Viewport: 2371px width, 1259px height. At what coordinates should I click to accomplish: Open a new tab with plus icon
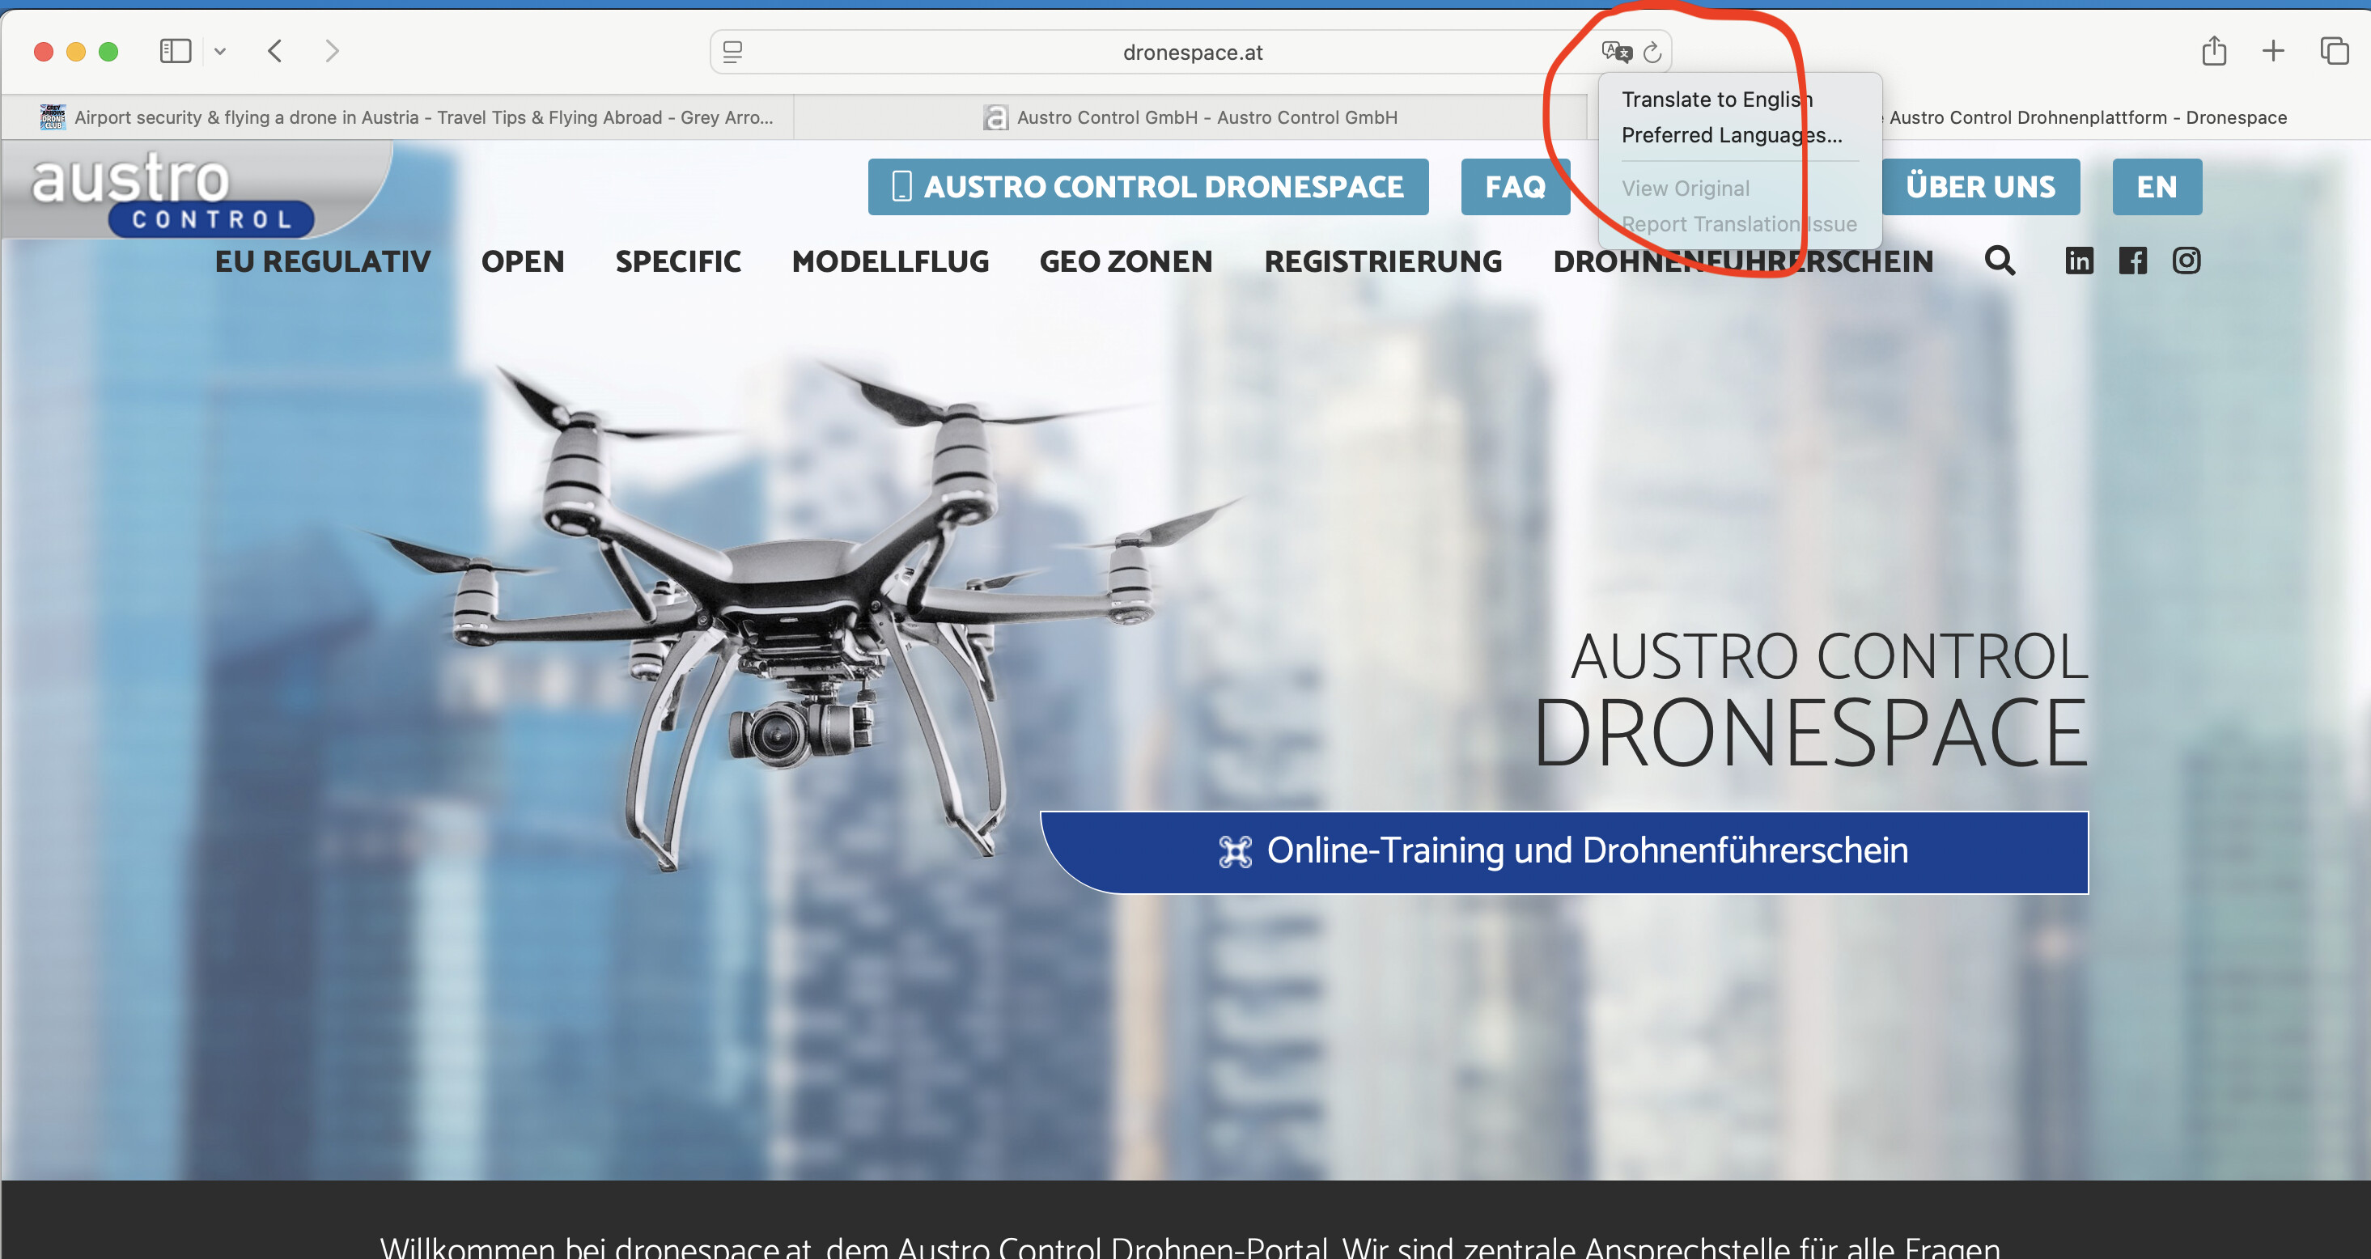point(2272,51)
